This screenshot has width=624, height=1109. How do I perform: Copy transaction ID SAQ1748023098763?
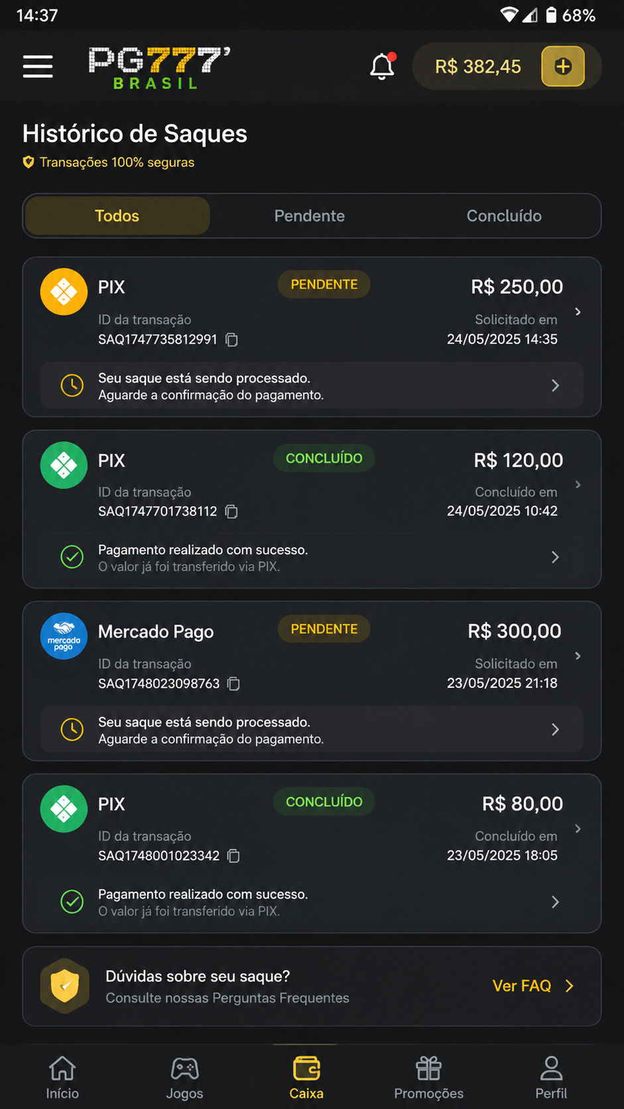coord(233,684)
